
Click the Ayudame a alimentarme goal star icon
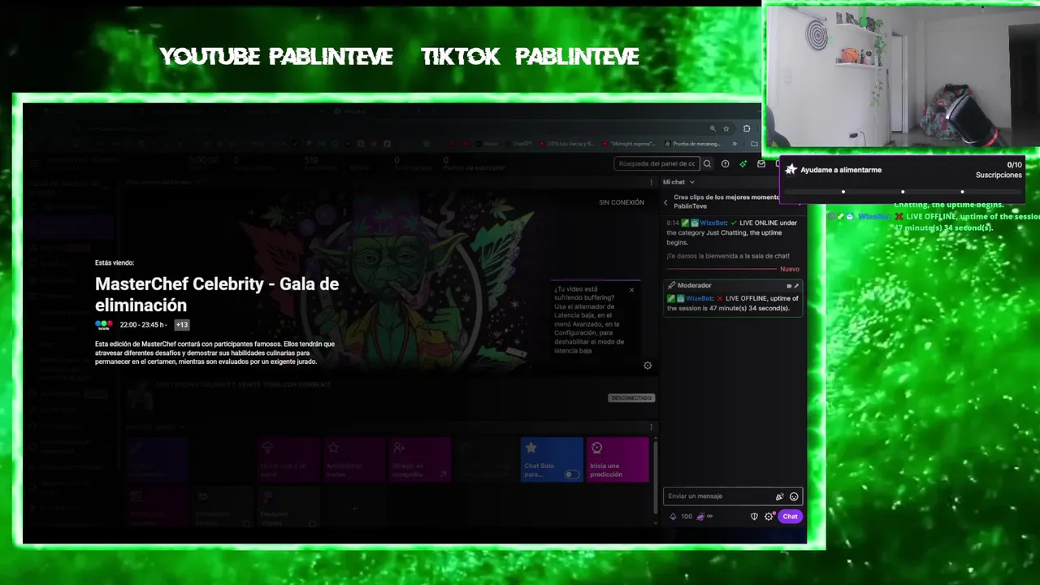point(791,170)
